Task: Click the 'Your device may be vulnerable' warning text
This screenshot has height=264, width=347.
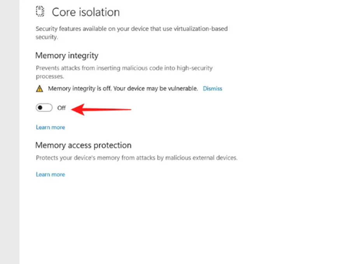Action: point(156,89)
